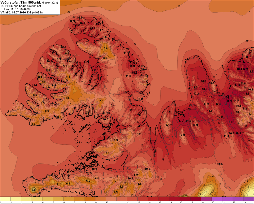Select the purple 22–23 legend swatch
The image size is (254, 204).
[x=238, y=199]
